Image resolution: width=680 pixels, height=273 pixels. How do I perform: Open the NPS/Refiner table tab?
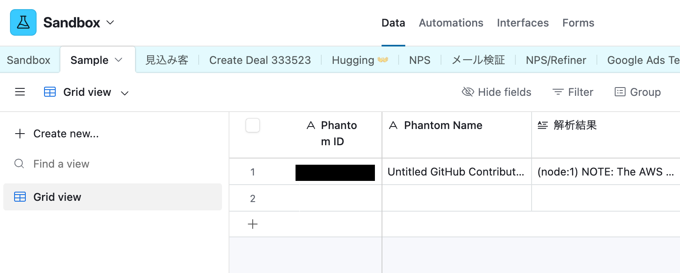(556, 60)
